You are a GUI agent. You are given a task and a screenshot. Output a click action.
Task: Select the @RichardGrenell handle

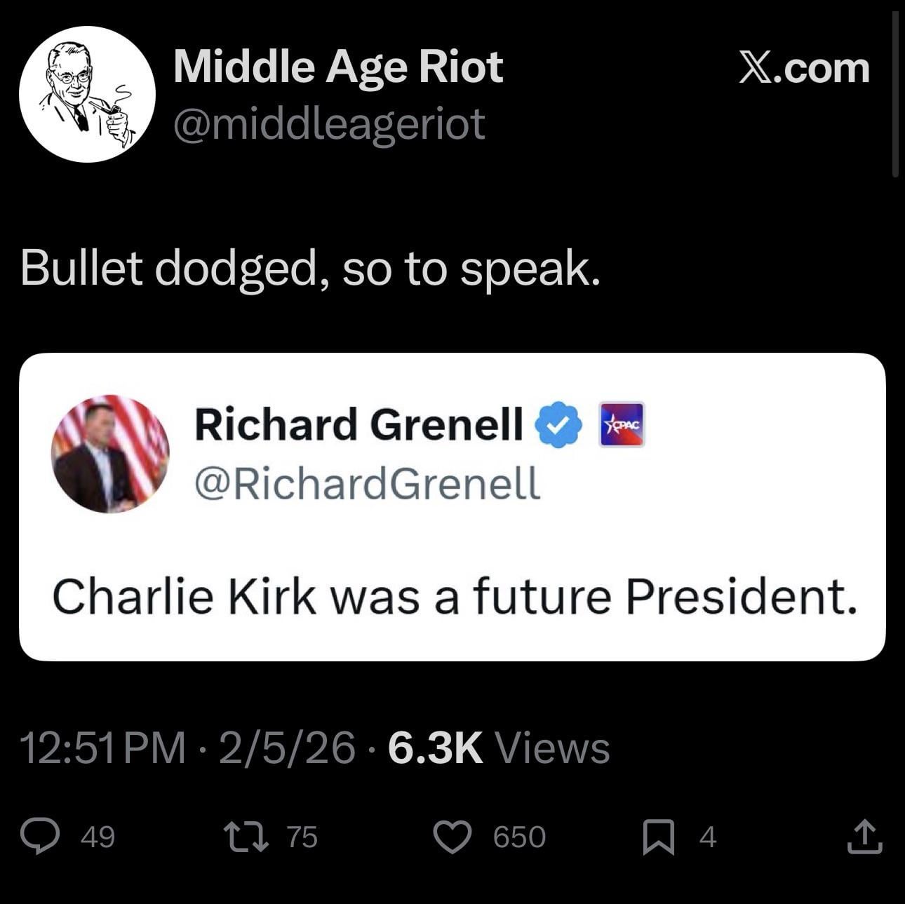coord(367,483)
